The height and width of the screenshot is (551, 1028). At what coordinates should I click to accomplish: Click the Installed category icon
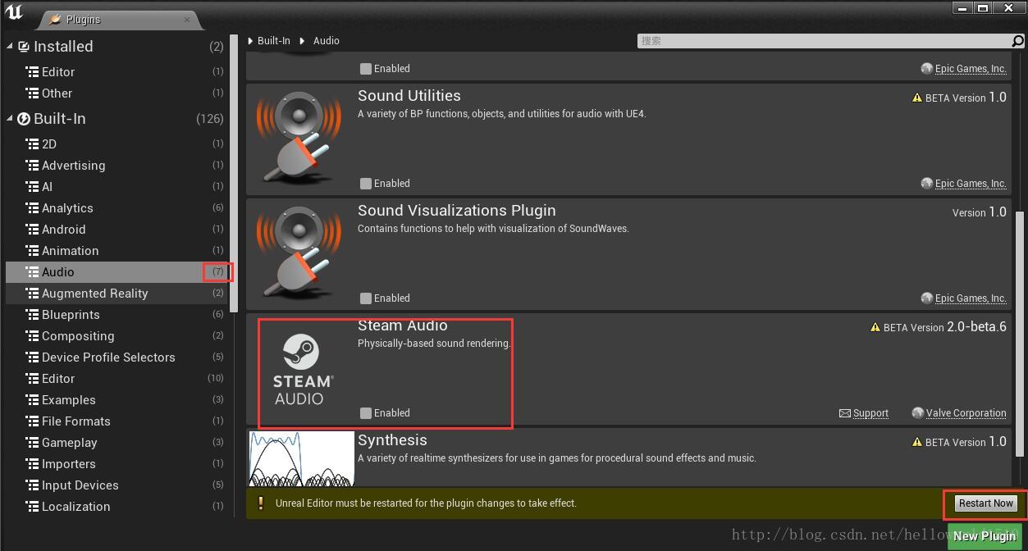24,47
